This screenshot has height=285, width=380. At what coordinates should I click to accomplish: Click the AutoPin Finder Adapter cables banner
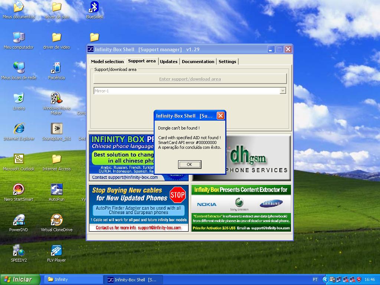pyautogui.click(x=139, y=208)
